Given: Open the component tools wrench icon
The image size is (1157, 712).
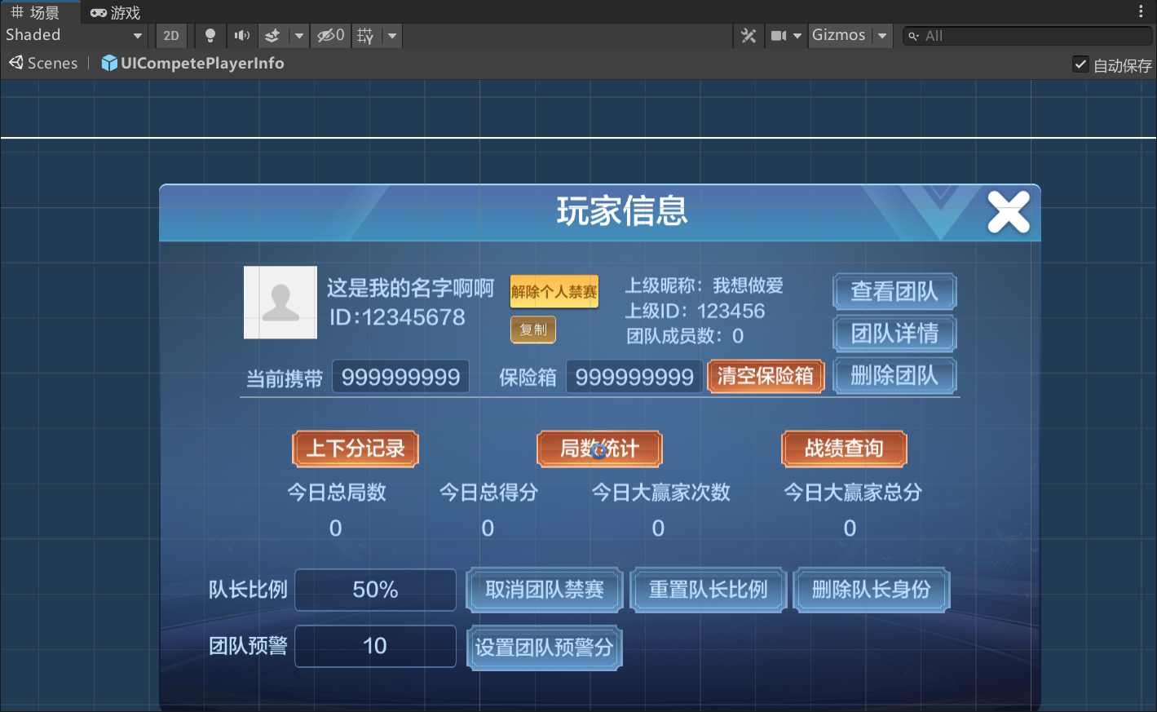Looking at the screenshot, I should pyautogui.click(x=748, y=35).
